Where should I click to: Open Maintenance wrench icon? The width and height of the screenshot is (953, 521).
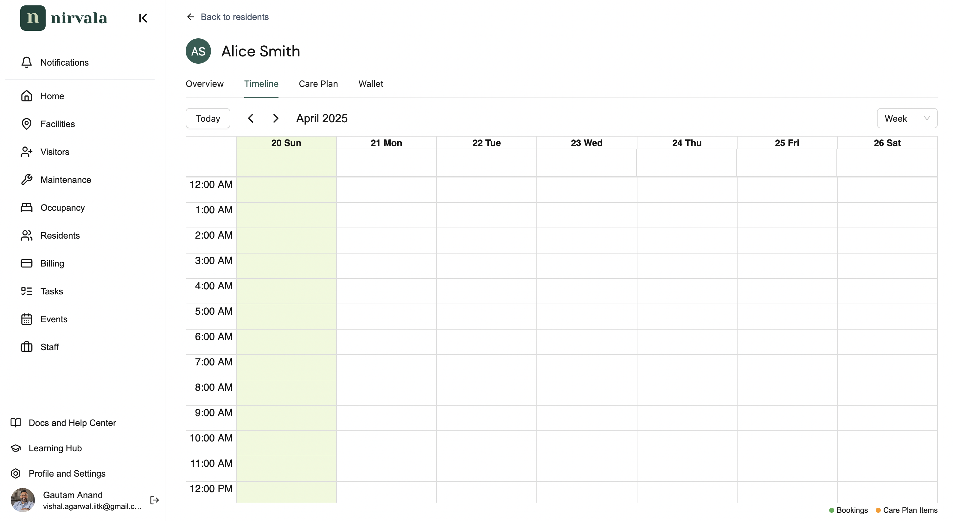tap(26, 180)
